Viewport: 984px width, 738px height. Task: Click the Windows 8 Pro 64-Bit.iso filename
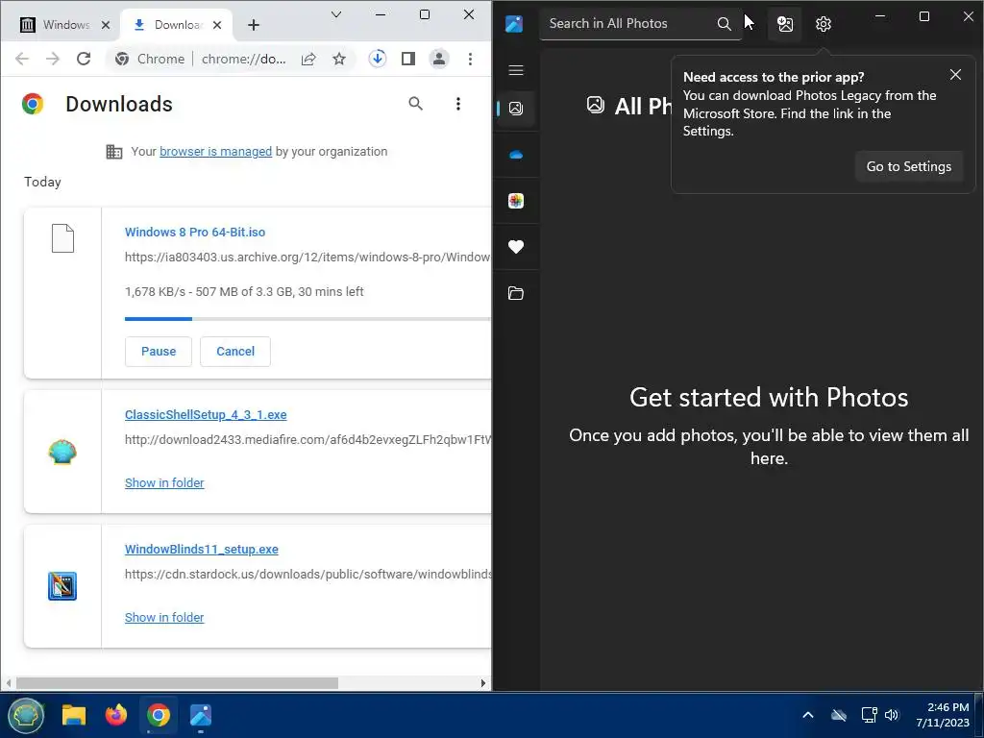coord(195,233)
